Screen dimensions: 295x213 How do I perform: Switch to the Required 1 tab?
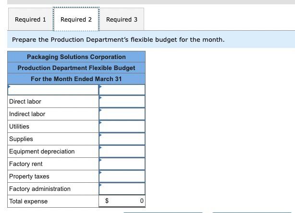click(30, 20)
